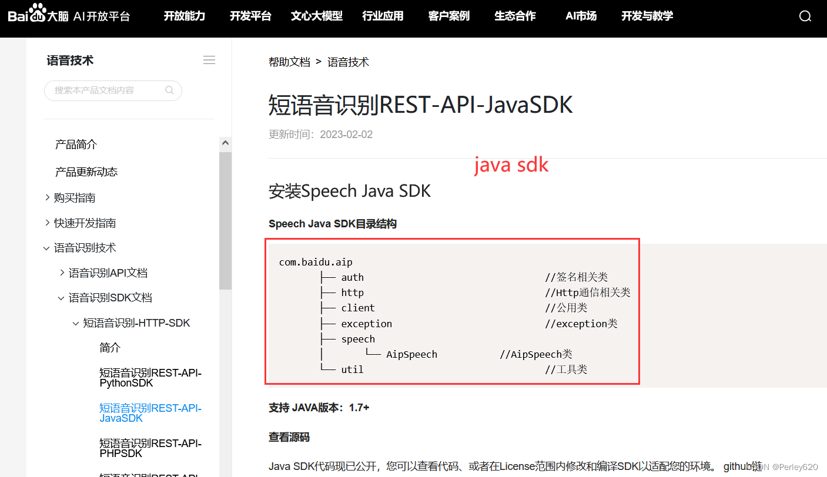This screenshot has width=827, height=477.
Task: Select 购买指南 sidebar entry
Action: point(75,198)
